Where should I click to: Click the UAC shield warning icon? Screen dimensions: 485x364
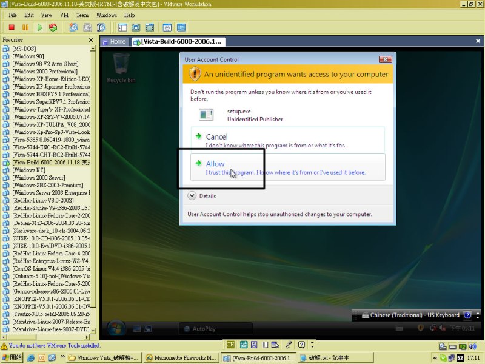pos(195,74)
